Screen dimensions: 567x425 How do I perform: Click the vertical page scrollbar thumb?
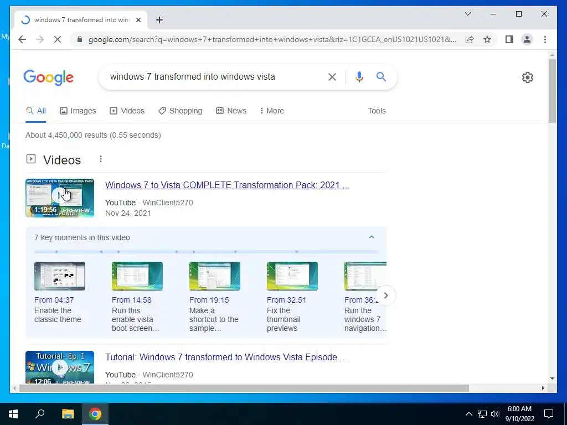click(552, 91)
